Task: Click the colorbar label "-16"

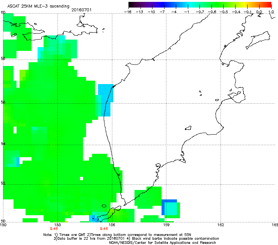Action: pos(128,12)
